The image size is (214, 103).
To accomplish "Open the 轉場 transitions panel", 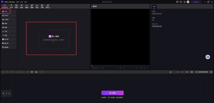I will point(26,6).
